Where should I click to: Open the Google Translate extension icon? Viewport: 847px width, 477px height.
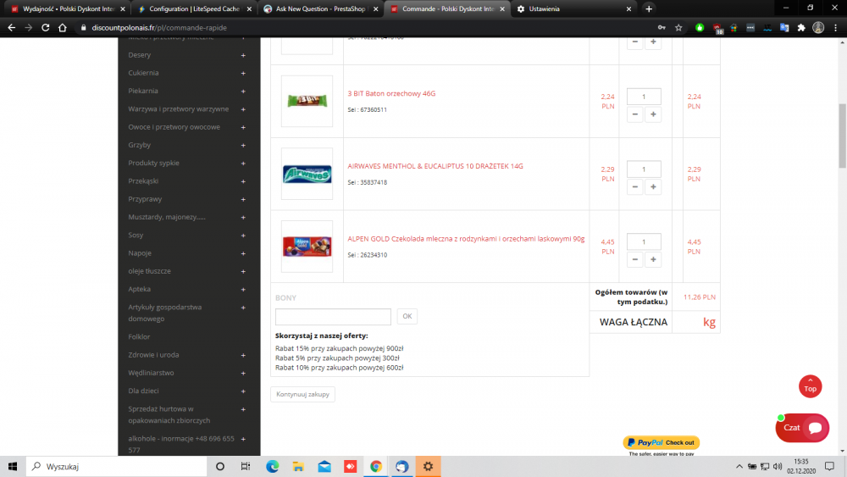click(784, 28)
